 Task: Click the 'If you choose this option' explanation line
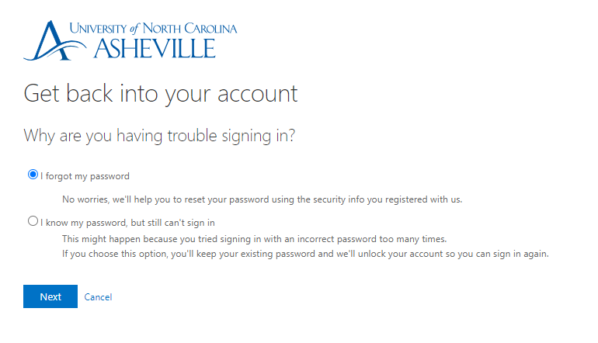pyautogui.click(x=305, y=254)
